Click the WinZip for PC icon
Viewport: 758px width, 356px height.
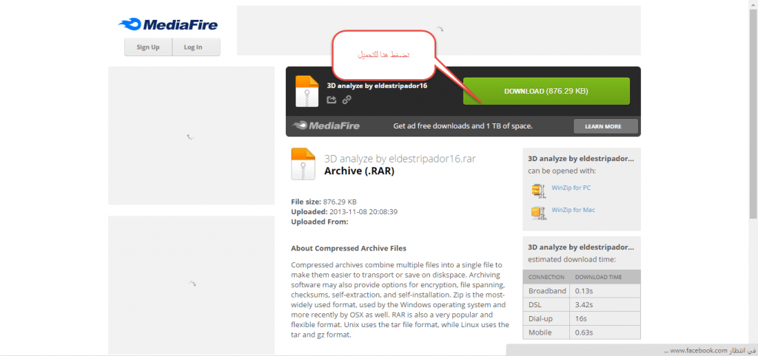(539, 191)
